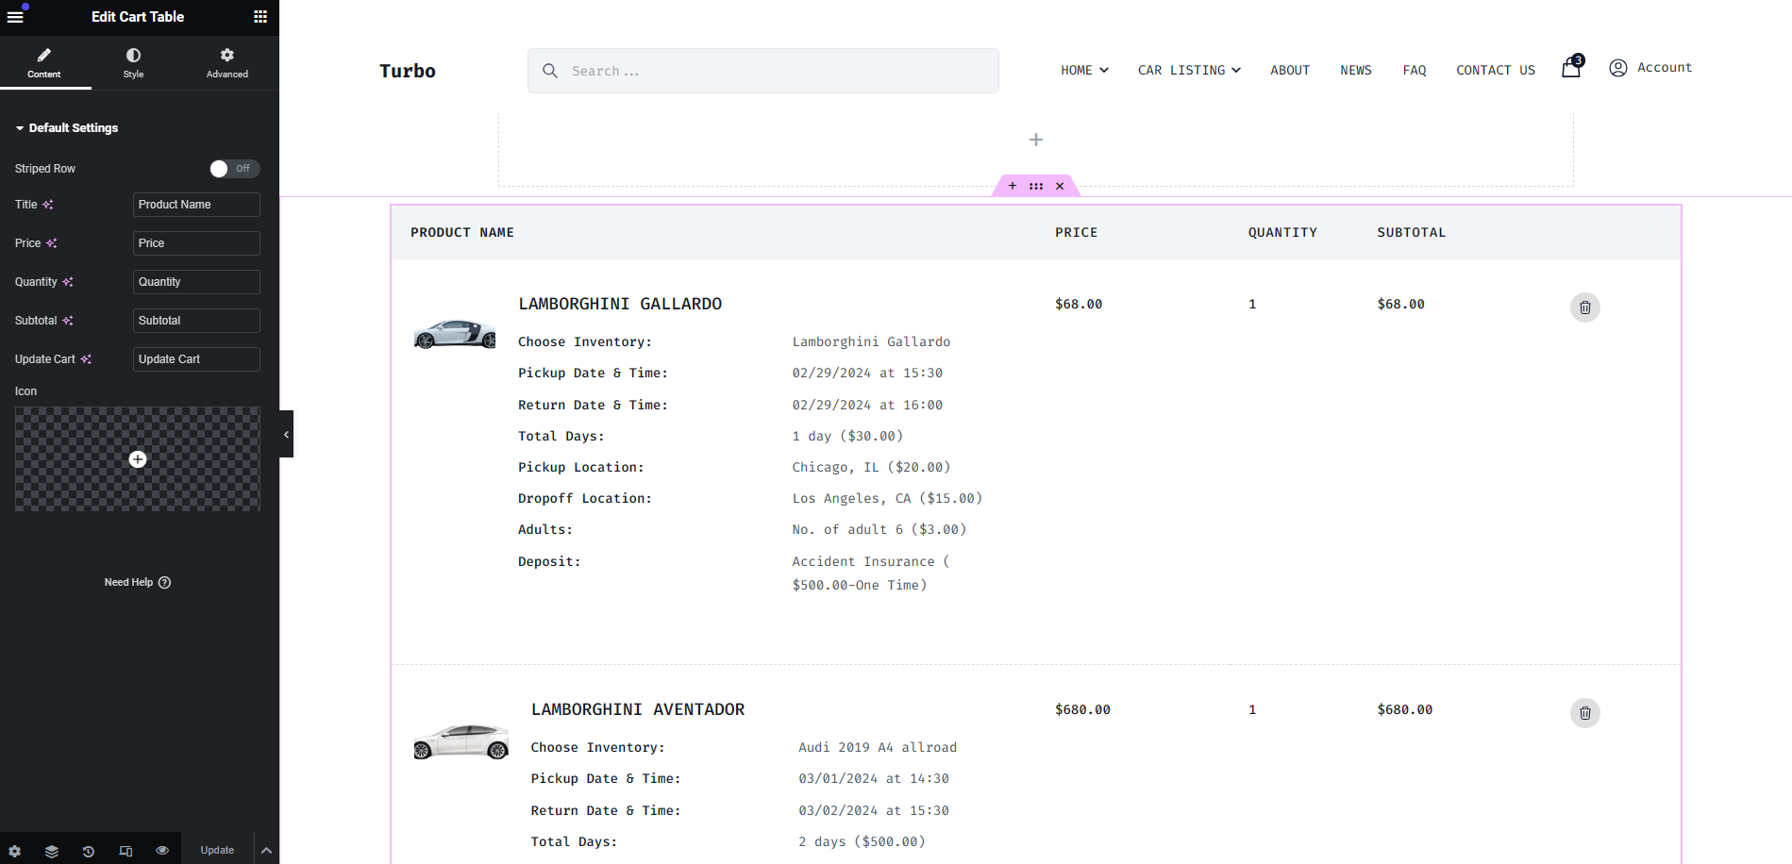Open the Elementor hamburger menu

[x=15, y=17]
